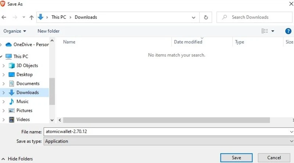Image resolution: width=294 pixels, height=163 pixels.
Task: Click the forward navigation arrow
Action: (15, 17)
